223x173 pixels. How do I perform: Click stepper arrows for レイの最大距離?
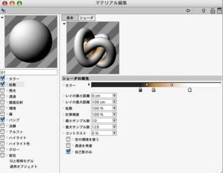coord(114,102)
